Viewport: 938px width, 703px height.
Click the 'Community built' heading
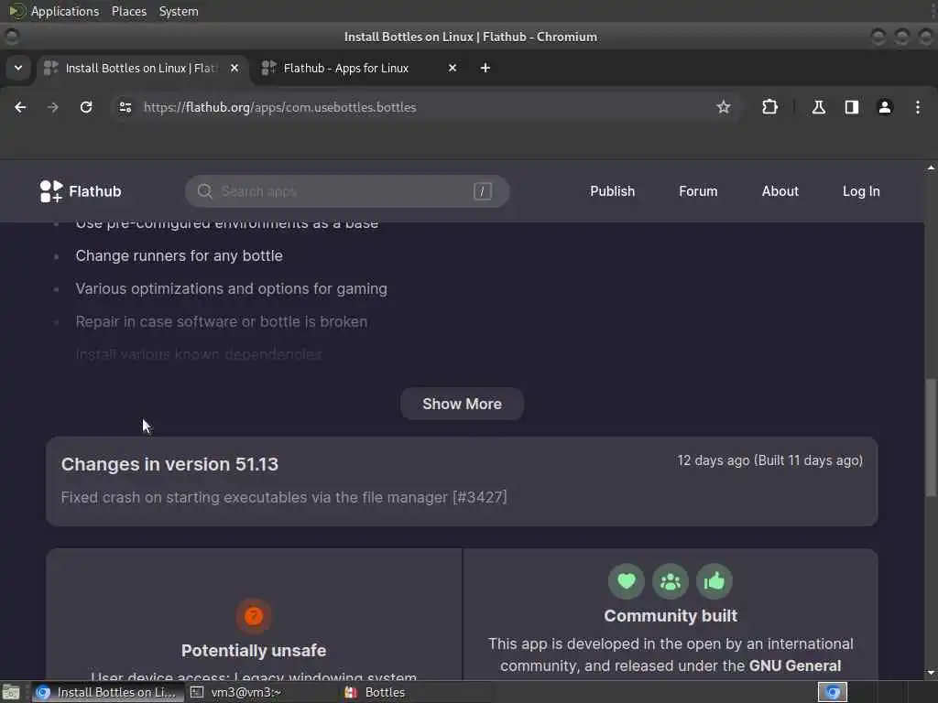[x=671, y=616]
